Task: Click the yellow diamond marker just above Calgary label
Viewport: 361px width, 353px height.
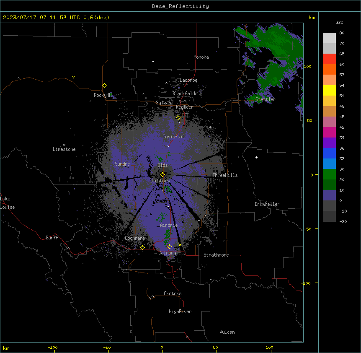Action: 170,247
